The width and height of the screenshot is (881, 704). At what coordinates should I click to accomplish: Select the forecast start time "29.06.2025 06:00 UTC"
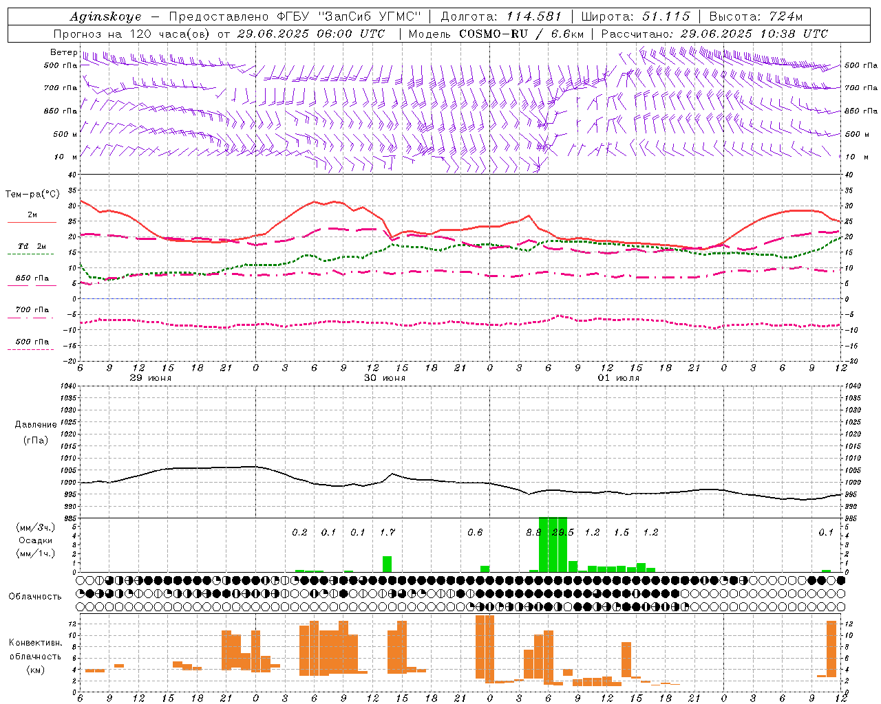(x=311, y=34)
